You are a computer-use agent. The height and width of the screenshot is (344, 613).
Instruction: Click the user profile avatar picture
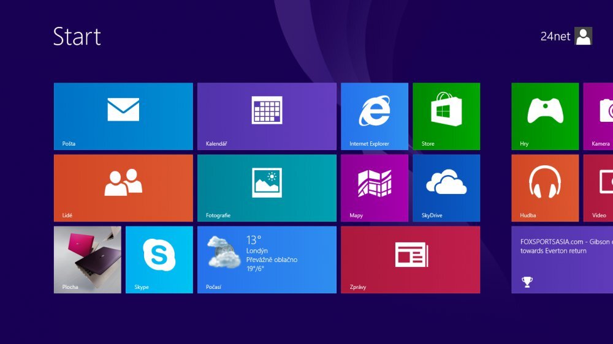coord(584,36)
